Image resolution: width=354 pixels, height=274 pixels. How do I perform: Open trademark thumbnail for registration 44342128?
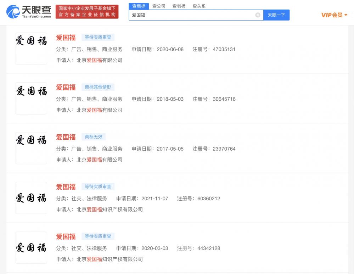[31, 247]
